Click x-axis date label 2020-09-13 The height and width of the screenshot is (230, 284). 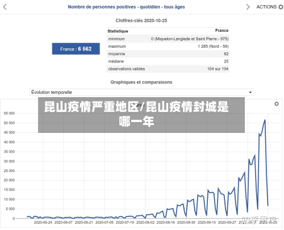pyautogui.click(x=207, y=223)
